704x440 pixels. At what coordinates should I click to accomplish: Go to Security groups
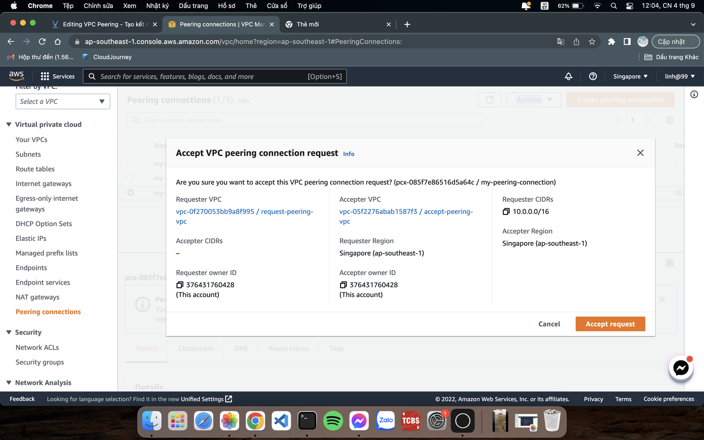pyautogui.click(x=40, y=362)
